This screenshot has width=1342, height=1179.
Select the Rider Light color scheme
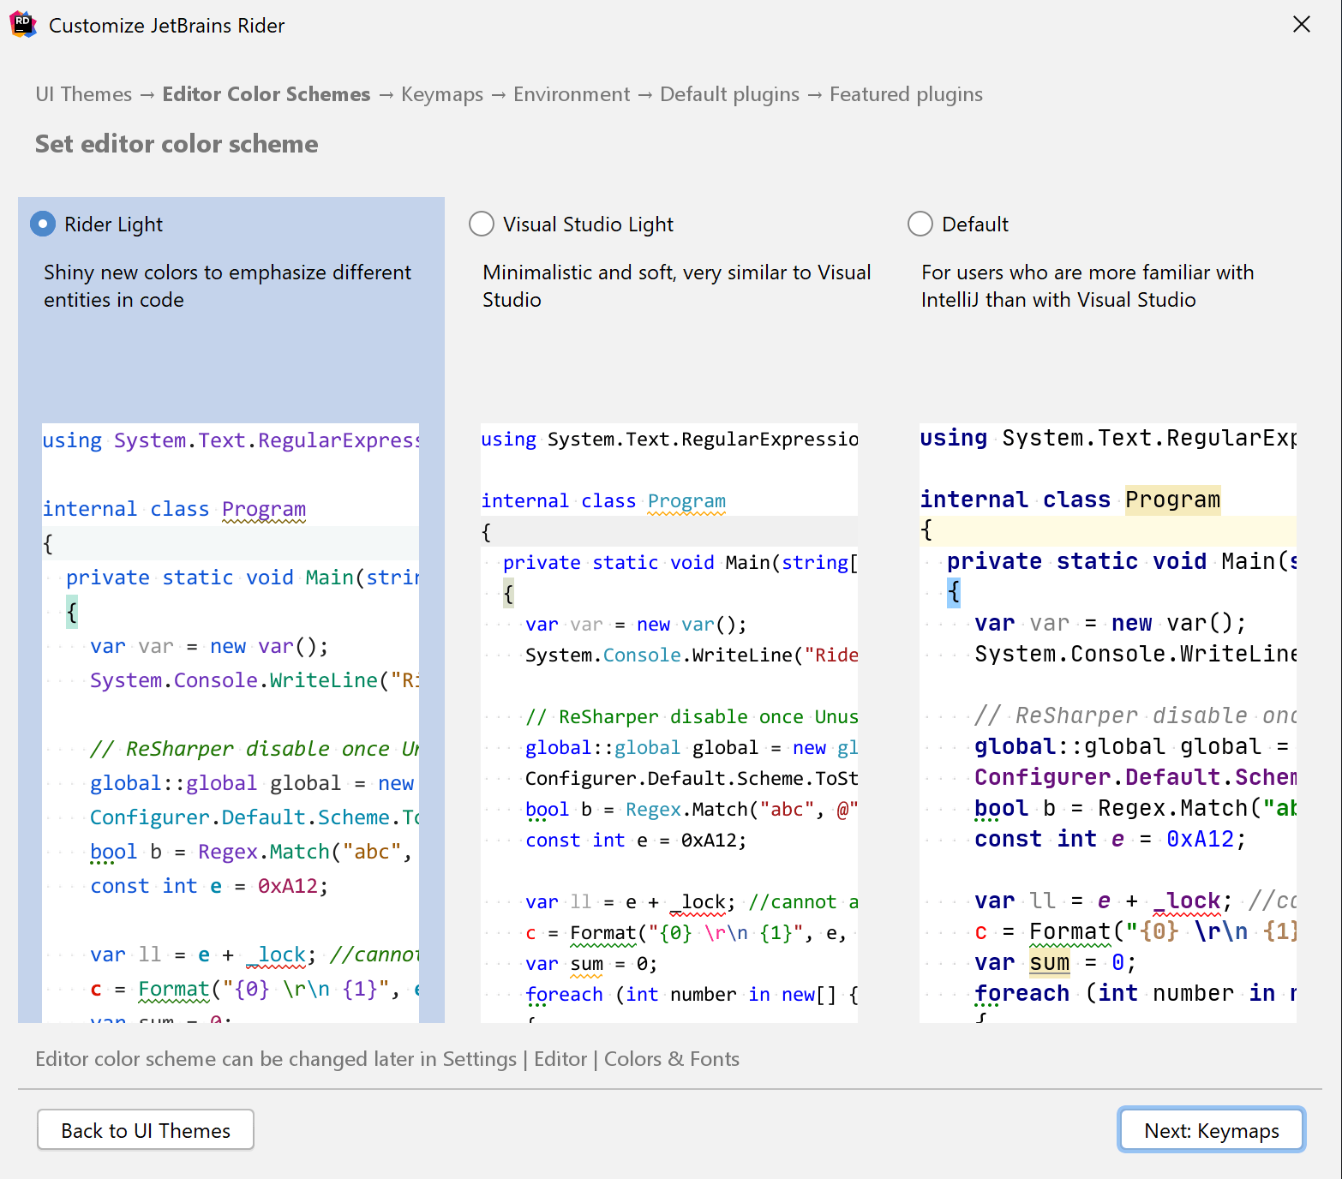(42, 224)
